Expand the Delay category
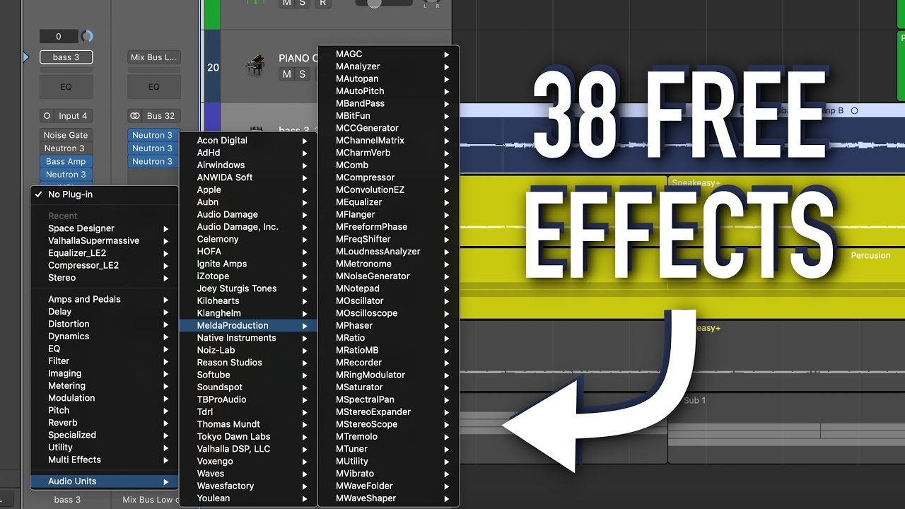This screenshot has height=509, width=905. click(105, 312)
